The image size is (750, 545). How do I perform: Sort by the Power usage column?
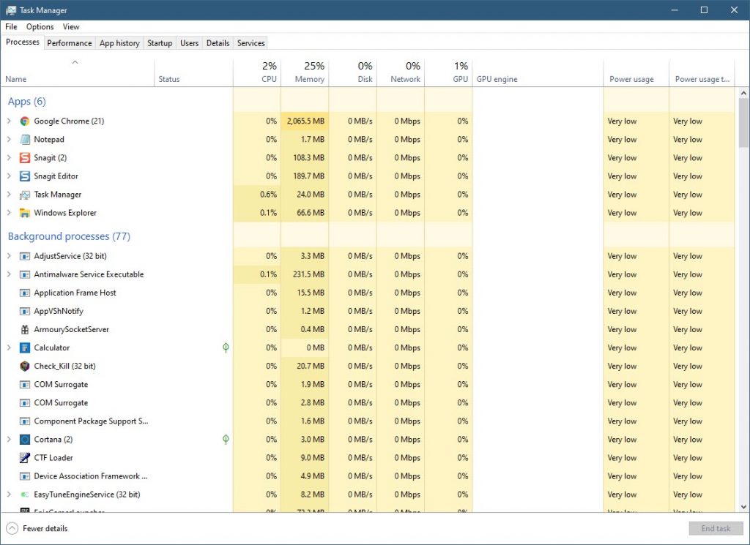636,72
